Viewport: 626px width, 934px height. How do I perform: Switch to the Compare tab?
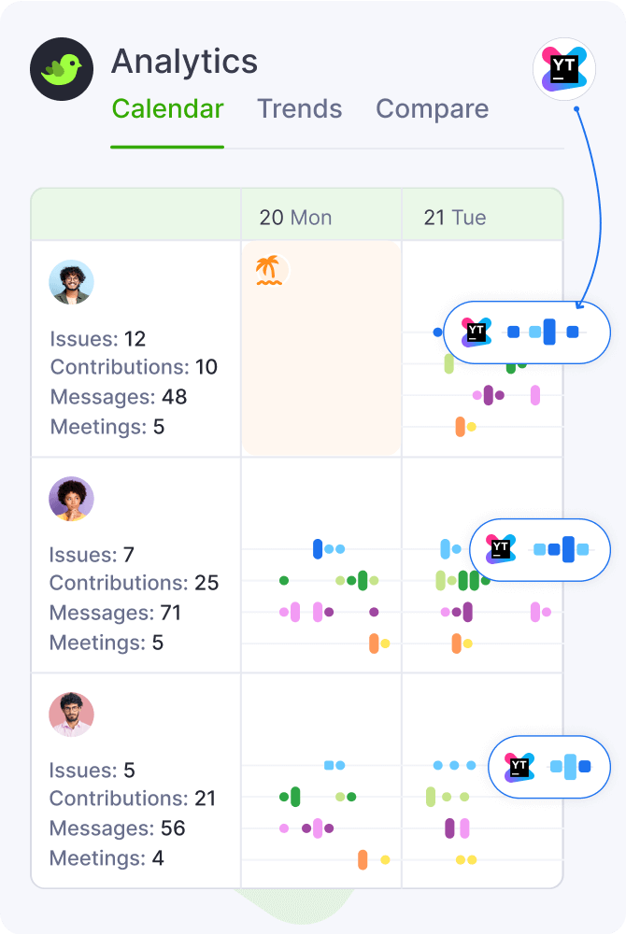(432, 109)
